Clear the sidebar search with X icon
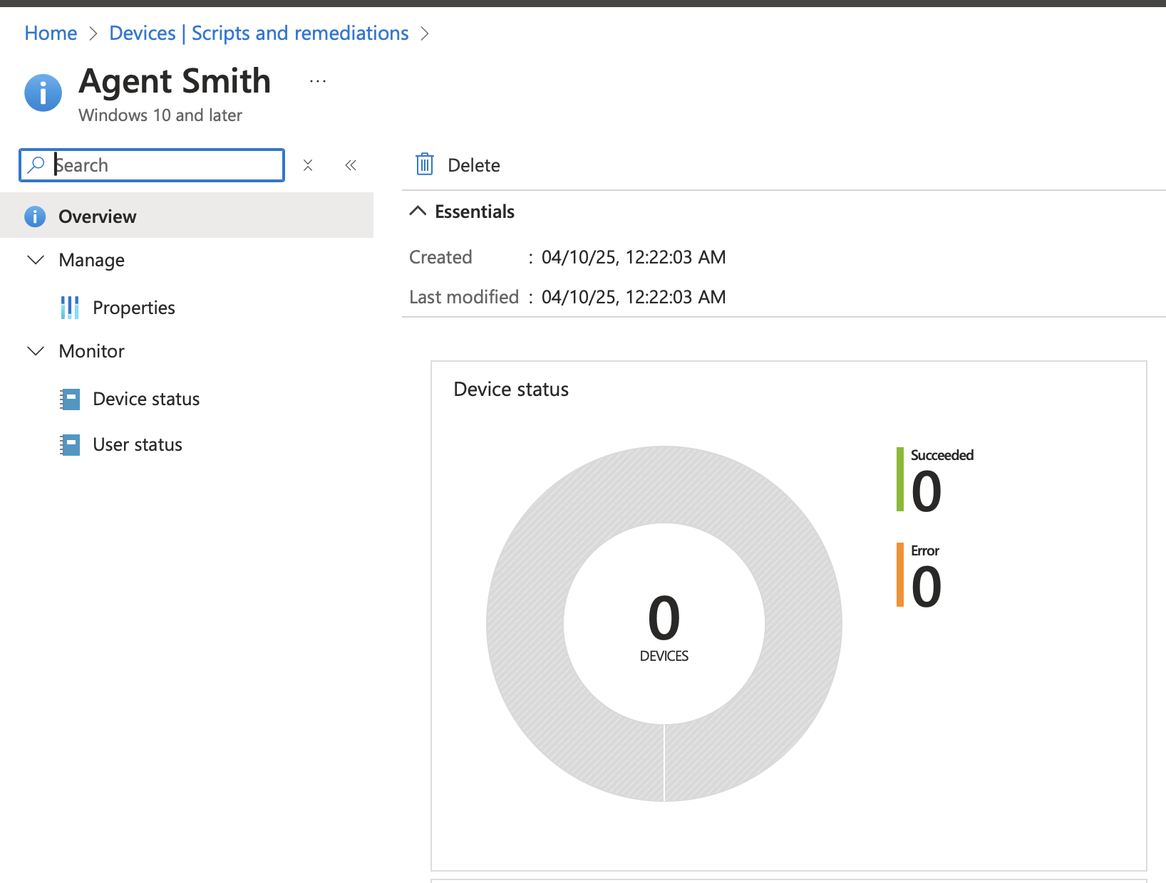The width and height of the screenshot is (1166, 883). [308, 165]
